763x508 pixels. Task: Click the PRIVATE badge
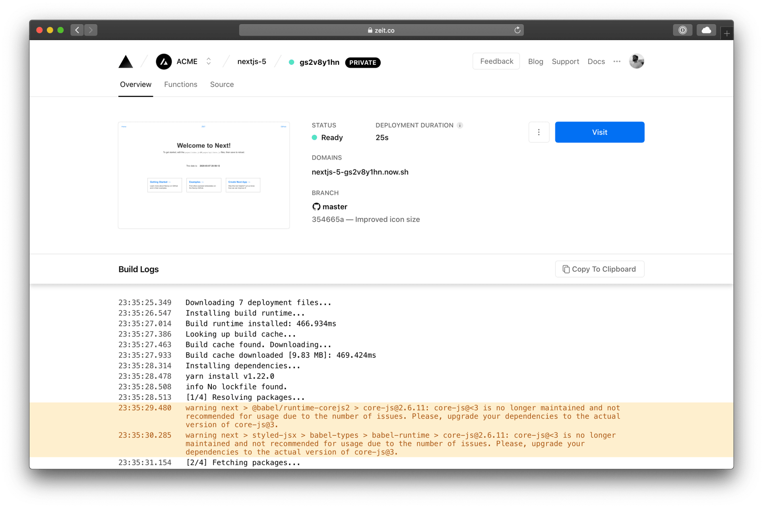363,62
